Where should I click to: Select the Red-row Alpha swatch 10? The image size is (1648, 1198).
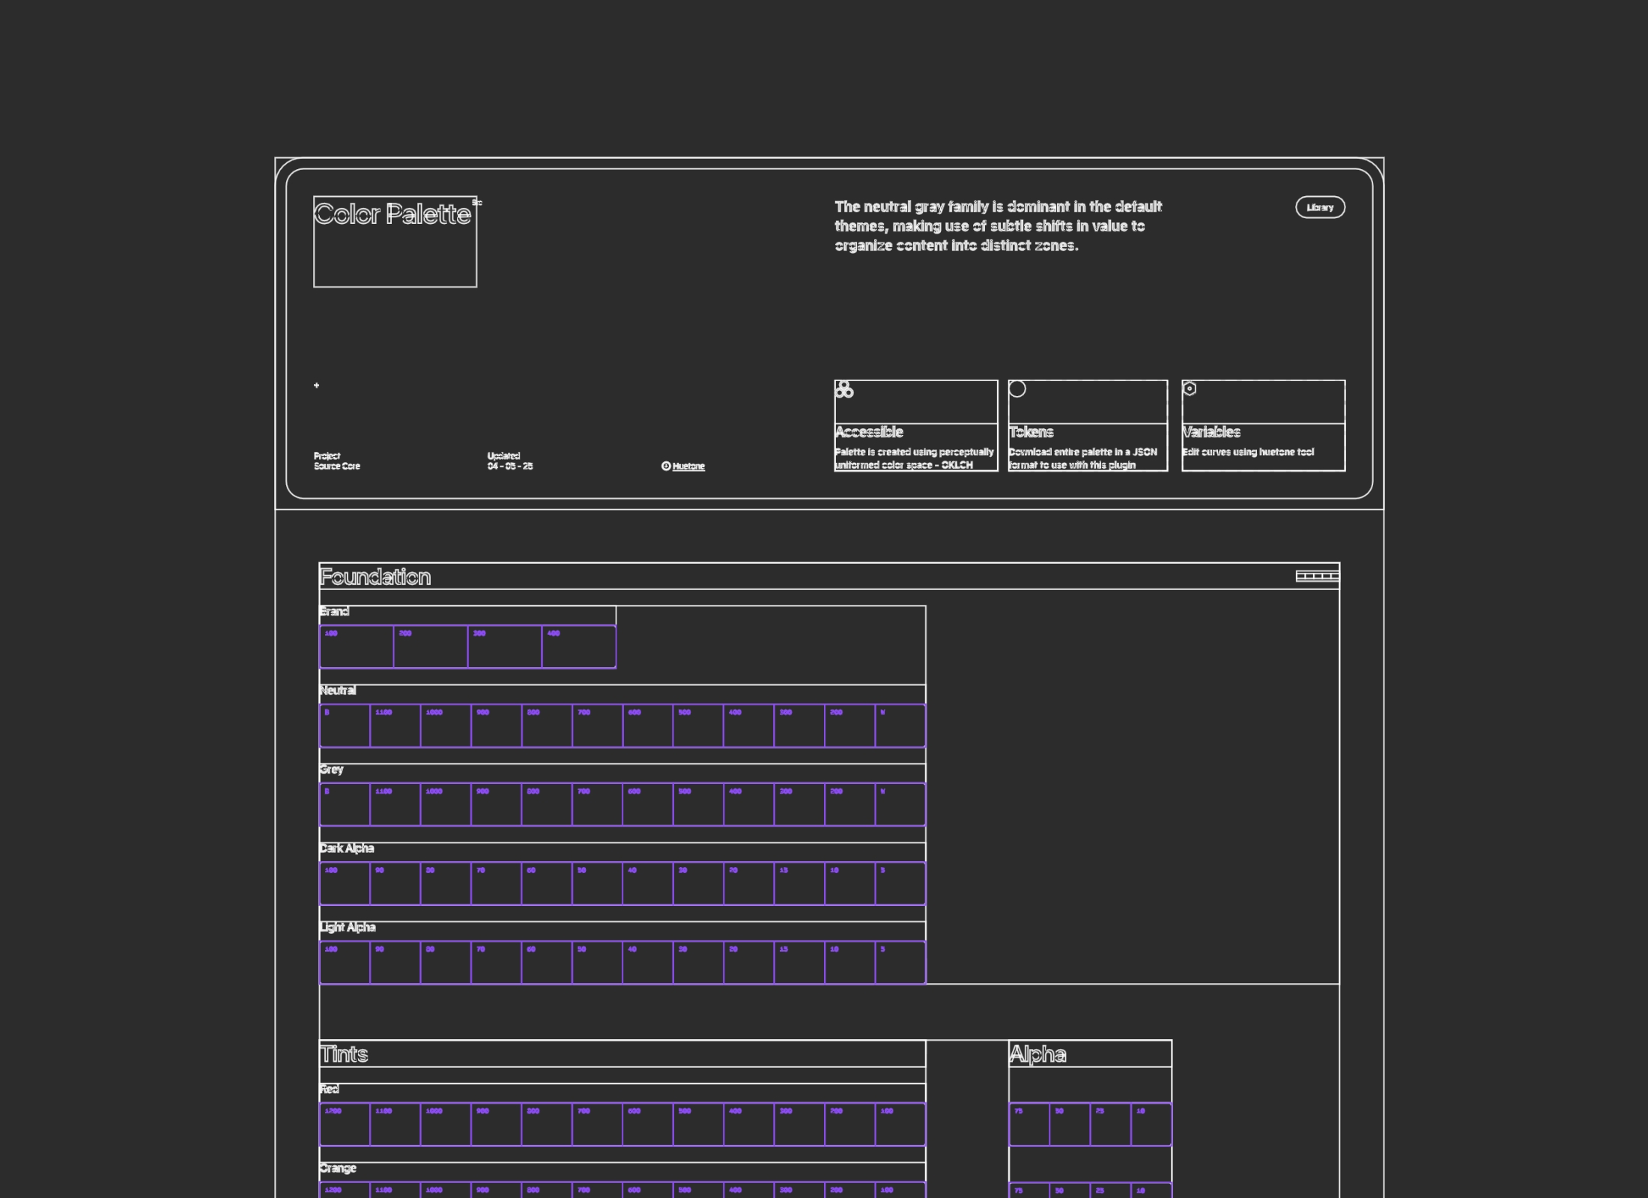1151,1125
